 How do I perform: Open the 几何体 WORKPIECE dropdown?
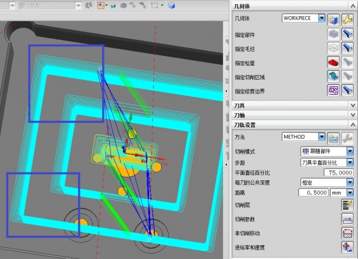click(322, 18)
